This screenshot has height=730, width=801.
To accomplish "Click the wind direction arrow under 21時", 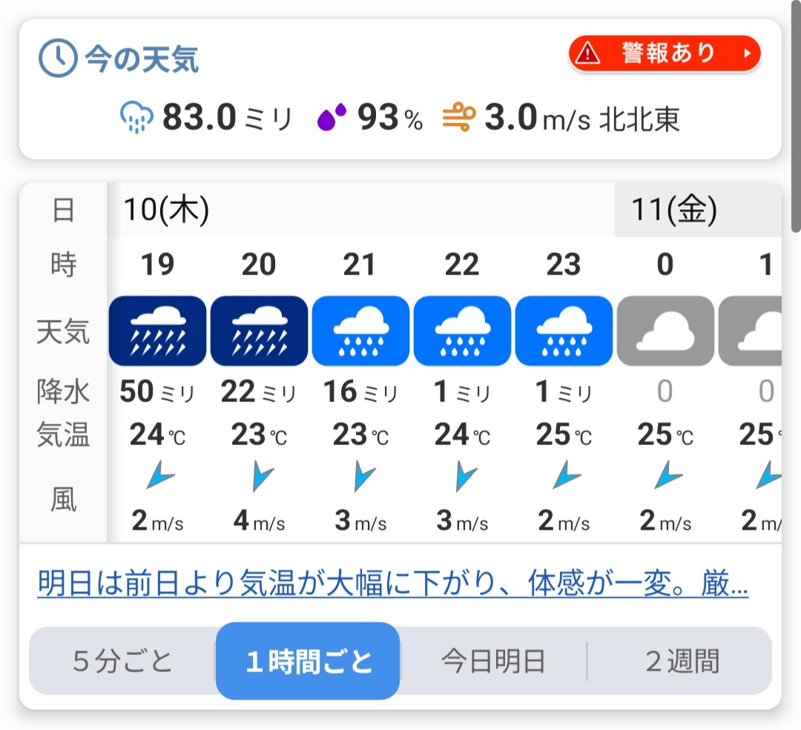I will [x=363, y=476].
